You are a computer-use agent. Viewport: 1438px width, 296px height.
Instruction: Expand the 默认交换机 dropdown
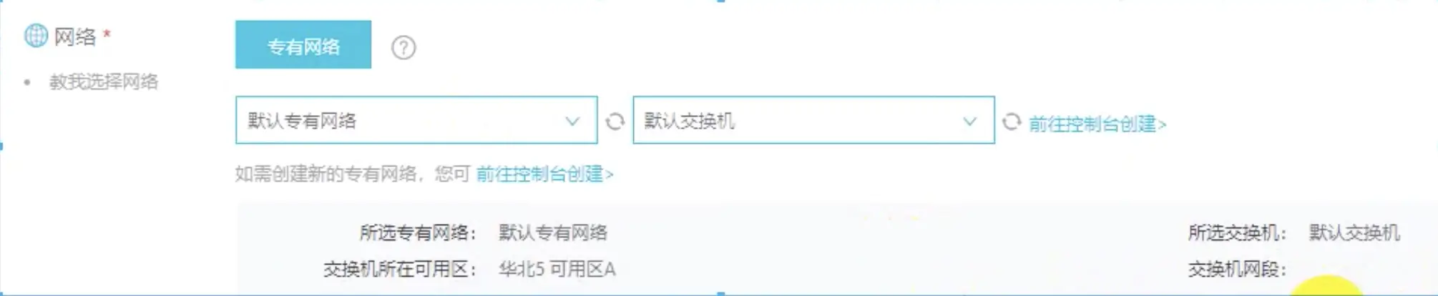tap(813, 120)
